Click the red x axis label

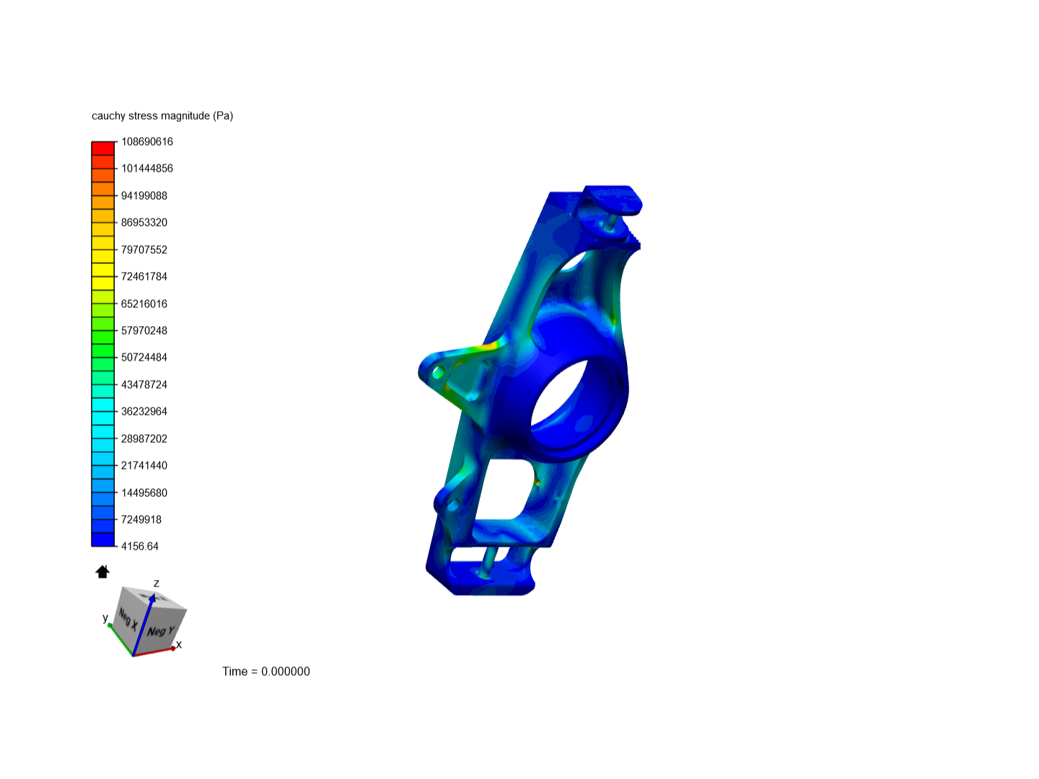click(179, 645)
